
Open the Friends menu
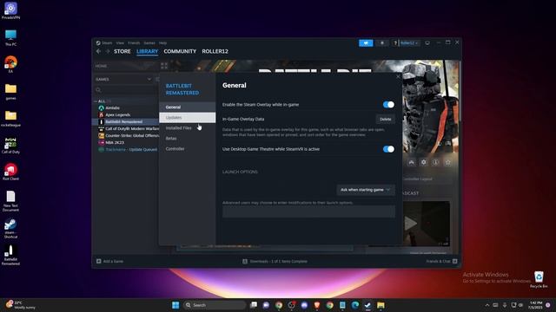point(134,42)
